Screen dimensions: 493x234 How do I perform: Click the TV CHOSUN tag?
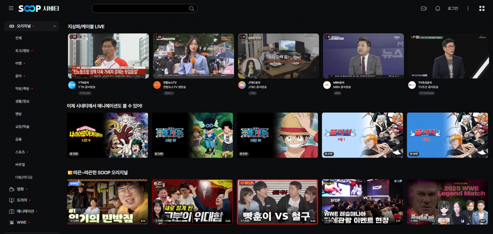[x=427, y=93]
